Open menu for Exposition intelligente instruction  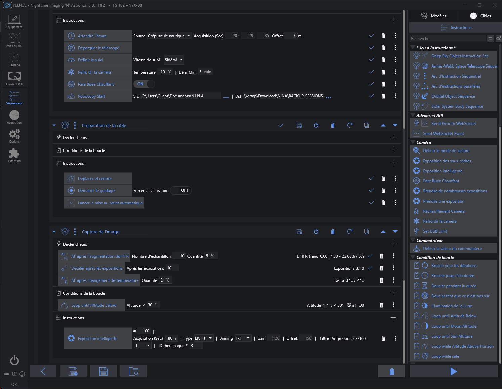click(x=395, y=338)
